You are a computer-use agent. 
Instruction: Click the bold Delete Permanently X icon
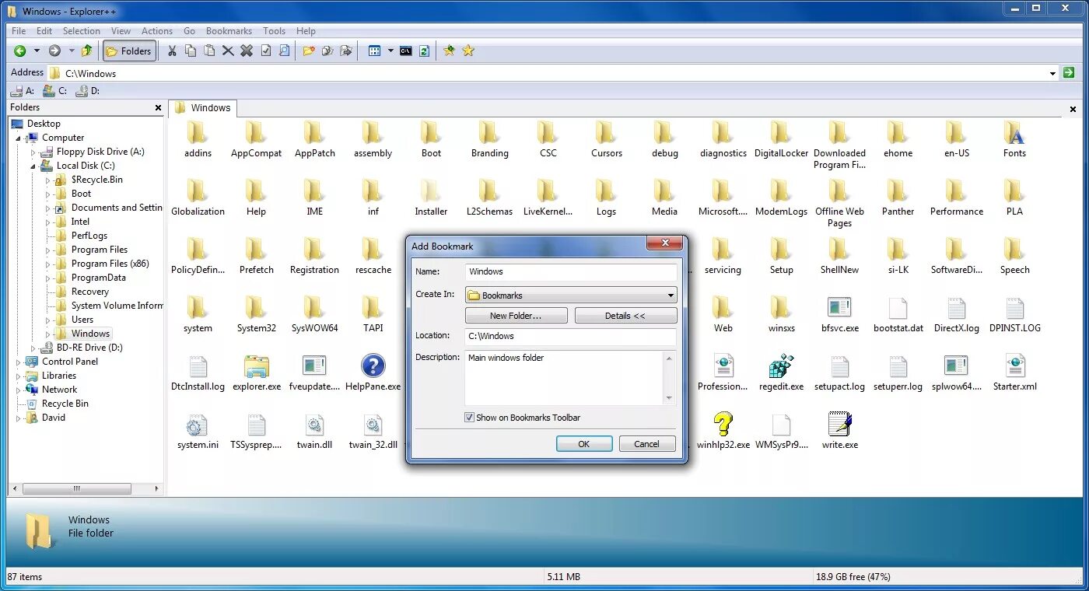pos(247,51)
